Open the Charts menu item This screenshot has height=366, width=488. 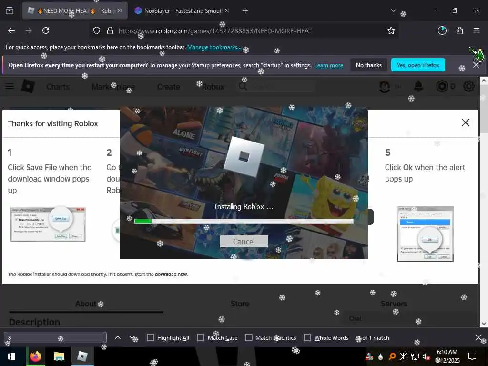coord(58,87)
